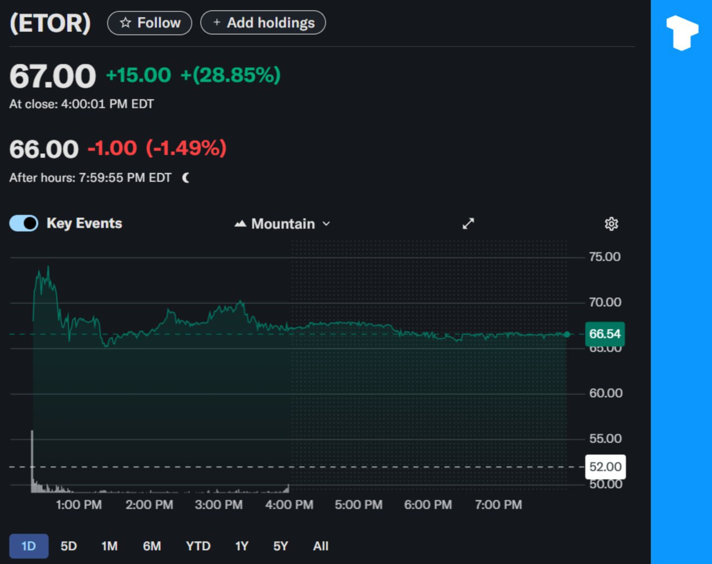Click the 7:00 PM axis label

(498, 505)
